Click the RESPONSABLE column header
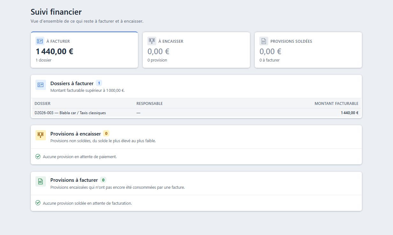The image size is (393, 235). point(150,104)
